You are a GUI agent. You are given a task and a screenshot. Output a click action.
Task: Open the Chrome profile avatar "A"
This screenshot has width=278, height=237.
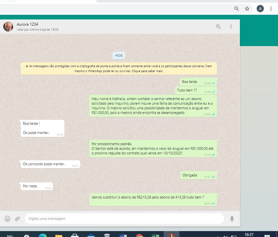point(260,9)
